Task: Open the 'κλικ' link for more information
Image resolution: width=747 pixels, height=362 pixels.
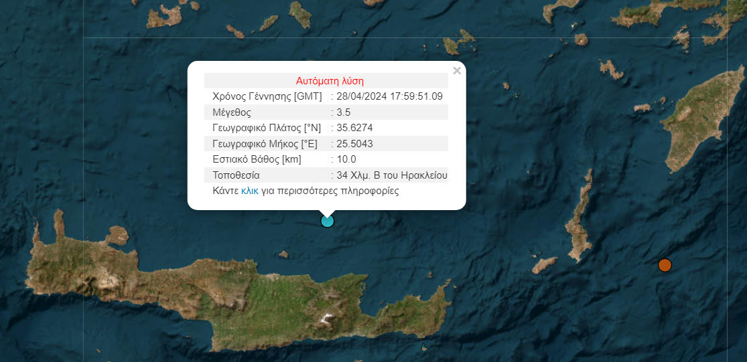Action: pyautogui.click(x=249, y=191)
